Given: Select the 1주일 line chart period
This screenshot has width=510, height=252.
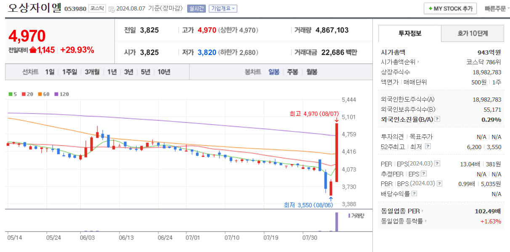Looking at the screenshot, I should [x=70, y=72].
